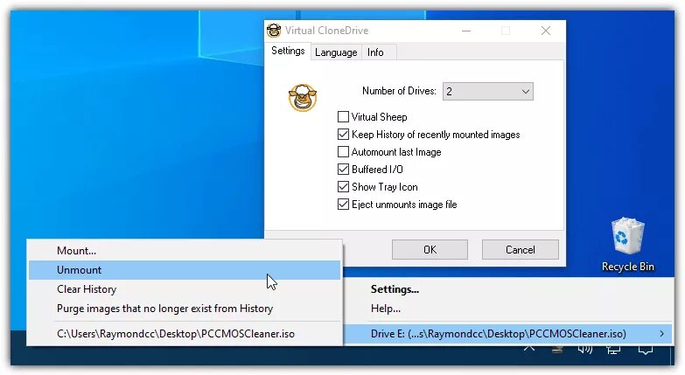Viewport: 685px width, 375px height.
Task: Click the network icon in system tray
Action: [x=613, y=349]
